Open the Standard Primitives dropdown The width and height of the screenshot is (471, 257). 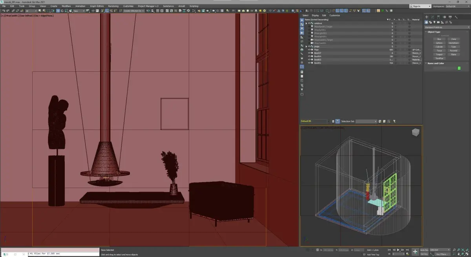click(447, 27)
